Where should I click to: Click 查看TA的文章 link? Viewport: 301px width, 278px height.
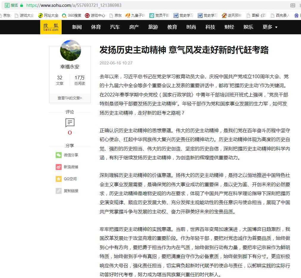(70, 98)
